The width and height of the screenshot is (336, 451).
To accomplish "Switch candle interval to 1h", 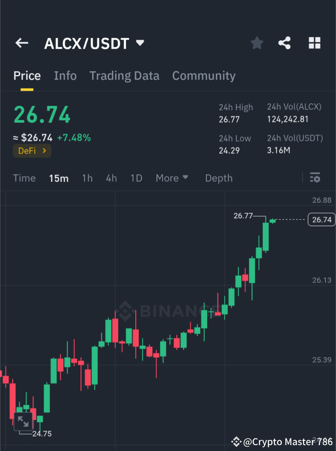I will pyautogui.click(x=87, y=178).
